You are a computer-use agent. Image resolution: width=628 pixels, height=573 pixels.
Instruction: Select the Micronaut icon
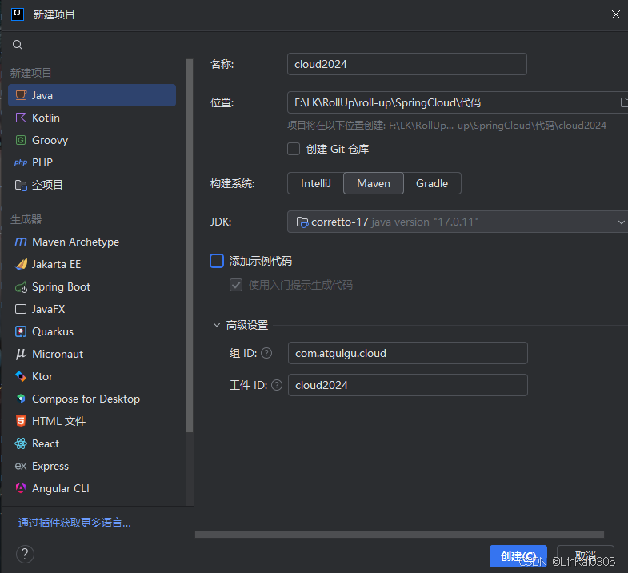(x=21, y=355)
